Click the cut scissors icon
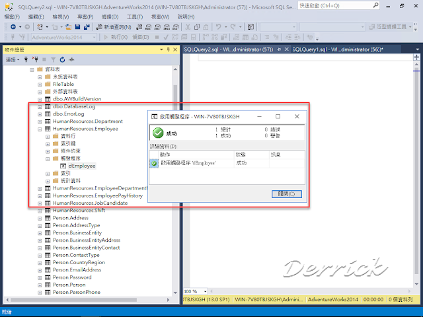The height and width of the screenshot is (317, 423). 188,26
